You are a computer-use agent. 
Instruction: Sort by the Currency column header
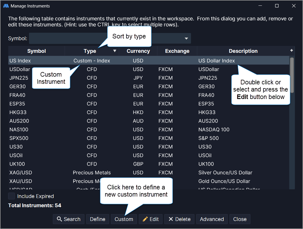pos(138,51)
